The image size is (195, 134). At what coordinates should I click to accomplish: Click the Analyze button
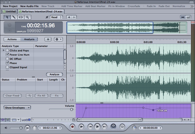click(x=55, y=74)
